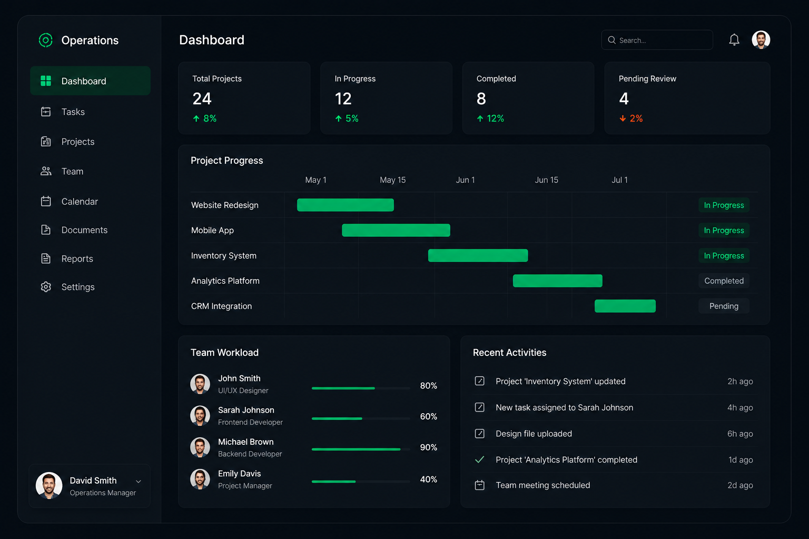
Task: Click Completed badge for Analytics Platform
Action: pos(724,281)
